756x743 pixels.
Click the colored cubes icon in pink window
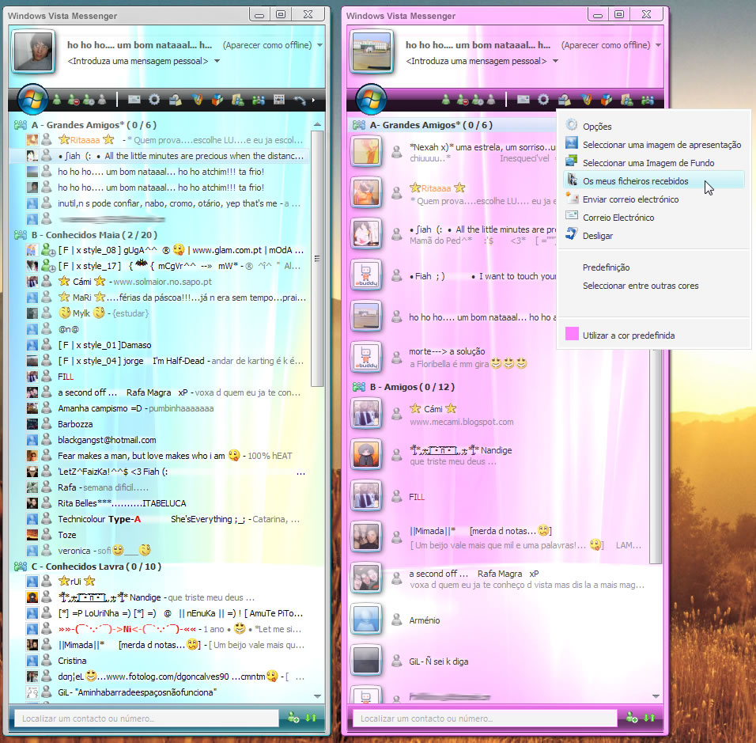607,100
